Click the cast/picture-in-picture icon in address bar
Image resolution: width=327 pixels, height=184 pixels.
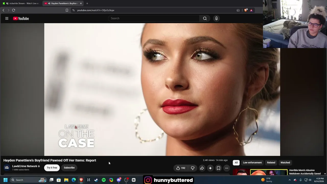click(x=238, y=10)
